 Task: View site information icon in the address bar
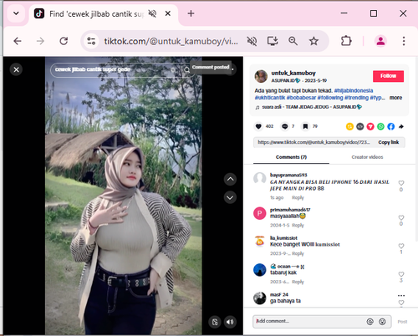[91, 41]
